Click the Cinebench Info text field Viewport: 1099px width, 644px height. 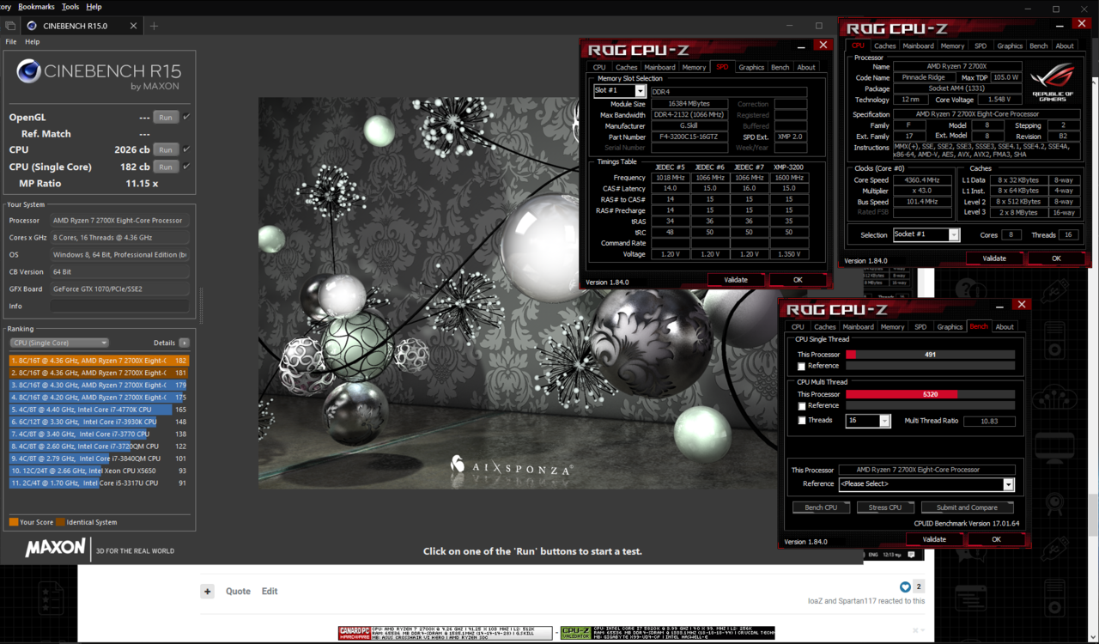[x=119, y=306]
